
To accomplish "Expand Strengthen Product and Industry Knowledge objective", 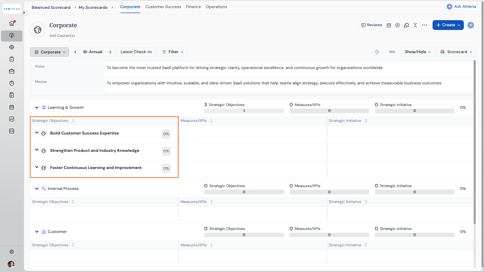I will pos(37,150).
